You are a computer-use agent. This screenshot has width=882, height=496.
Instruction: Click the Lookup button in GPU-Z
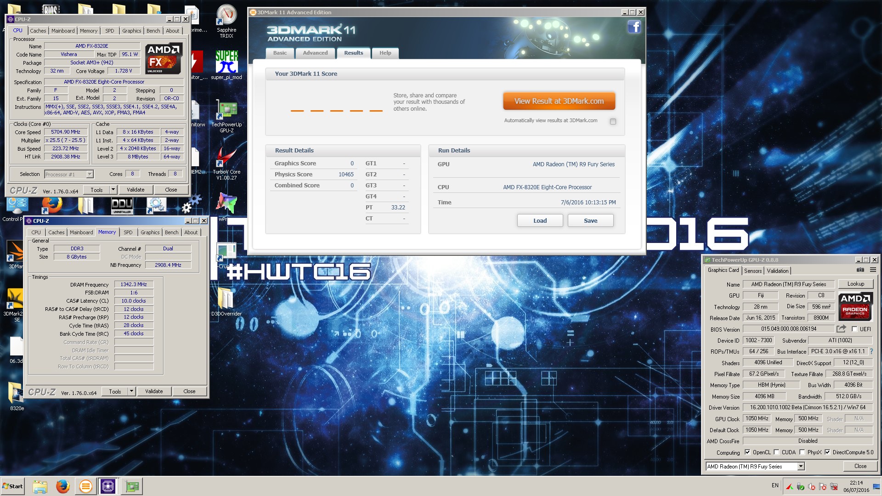855,284
